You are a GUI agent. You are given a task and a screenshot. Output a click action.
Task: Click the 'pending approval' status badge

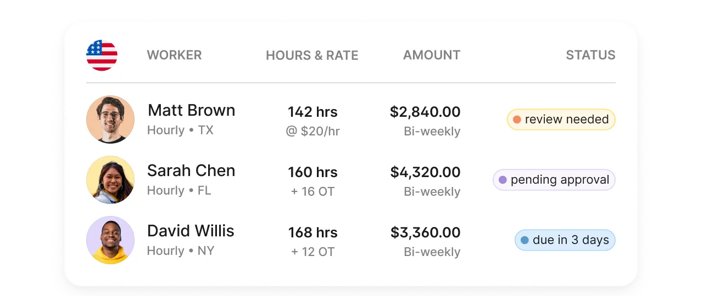(554, 180)
